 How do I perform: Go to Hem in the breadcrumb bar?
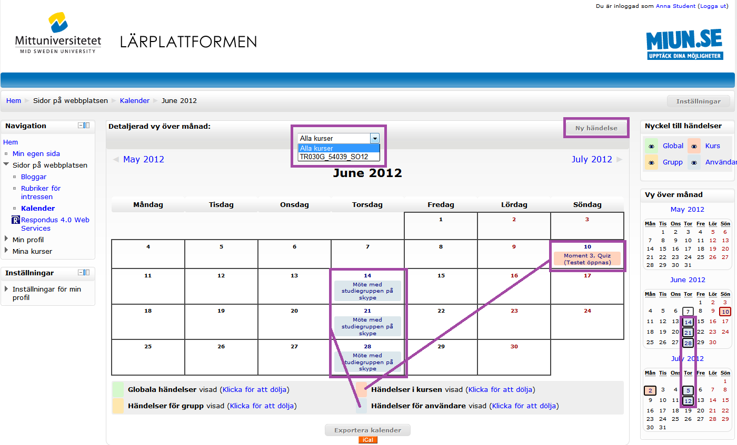pos(14,100)
